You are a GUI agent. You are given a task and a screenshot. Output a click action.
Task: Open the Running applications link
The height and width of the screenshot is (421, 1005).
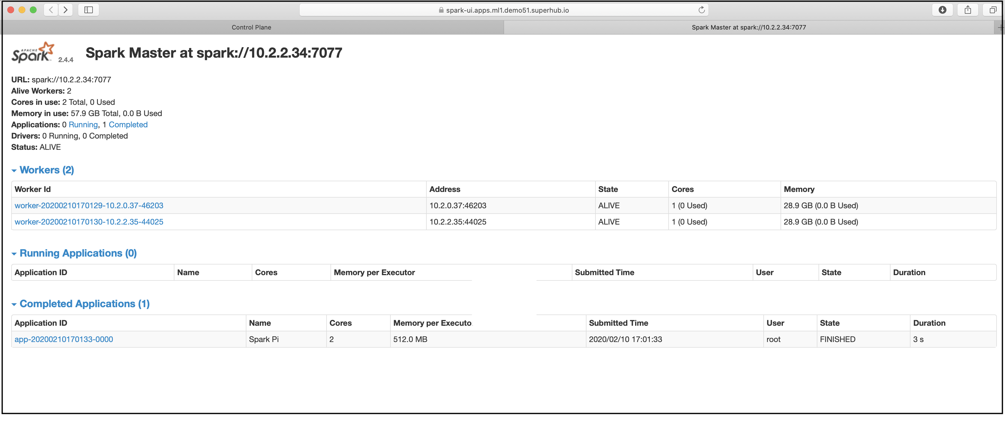(x=83, y=125)
